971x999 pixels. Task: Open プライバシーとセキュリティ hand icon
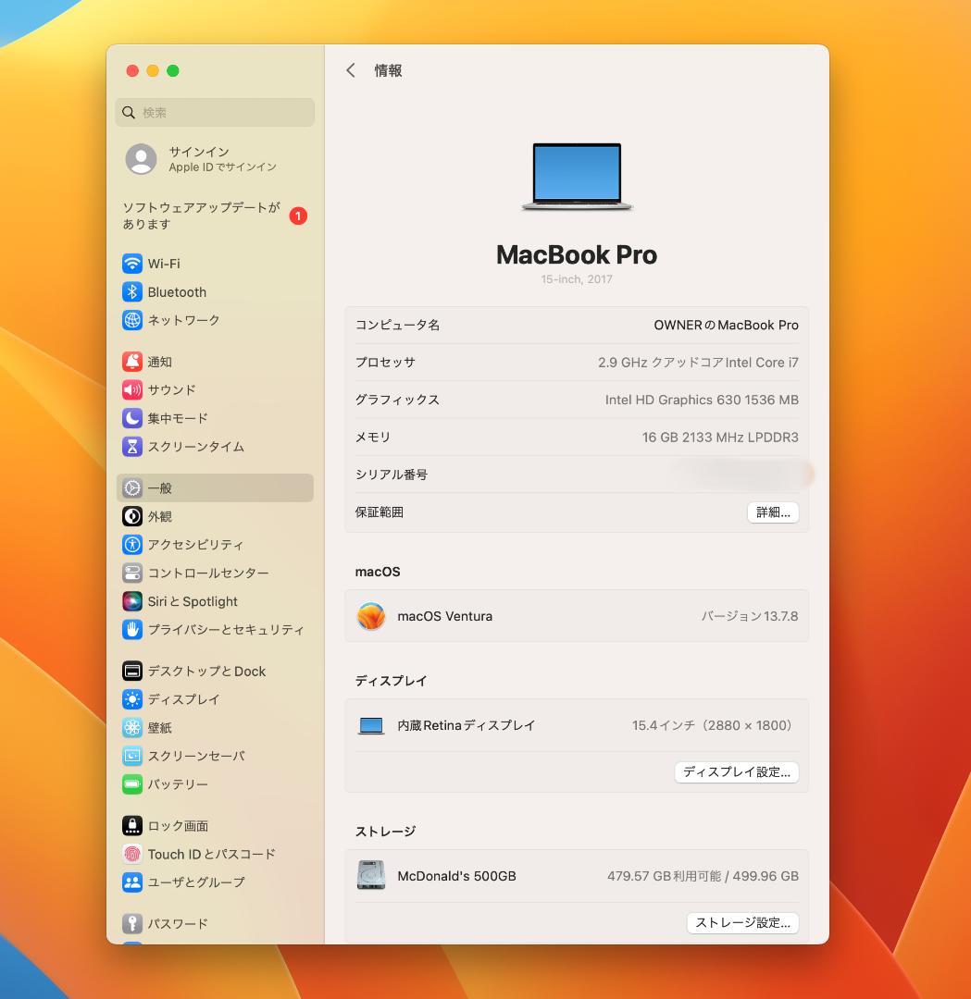pyautogui.click(x=132, y=630)
